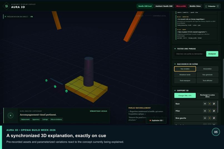This screenshot has width=224, height=149.
Task: Switch the FR language indicator
Action: [32, 17]
